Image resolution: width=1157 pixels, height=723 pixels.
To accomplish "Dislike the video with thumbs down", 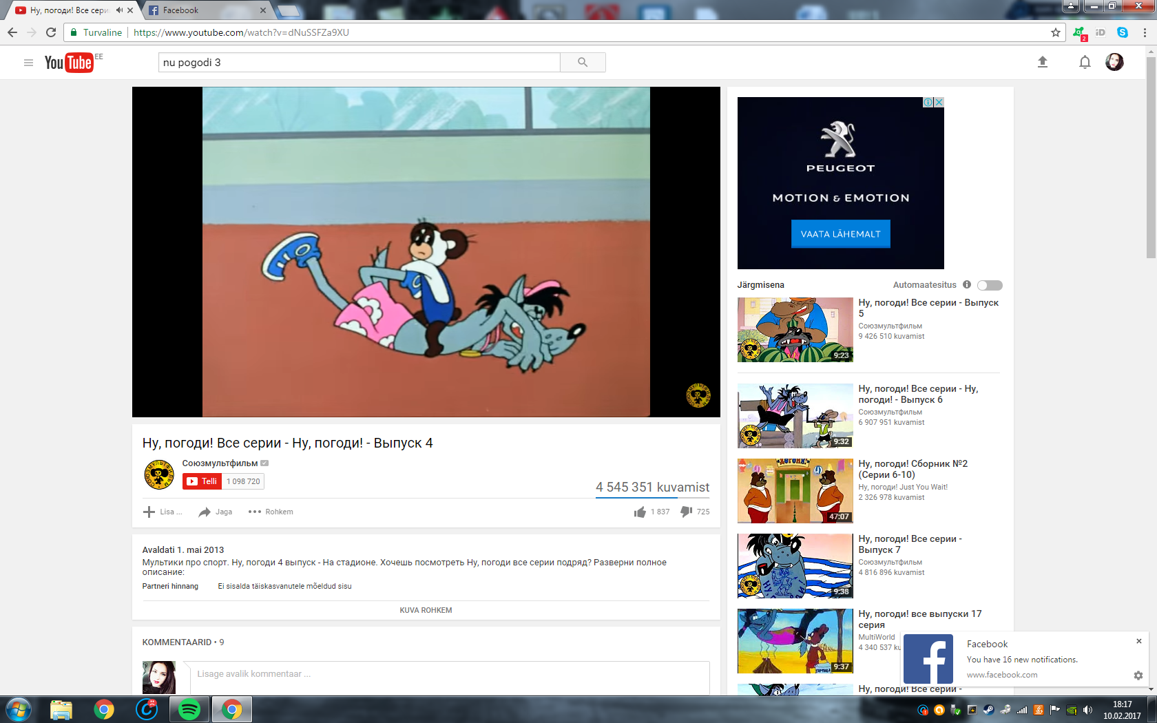I will [687, 512].
